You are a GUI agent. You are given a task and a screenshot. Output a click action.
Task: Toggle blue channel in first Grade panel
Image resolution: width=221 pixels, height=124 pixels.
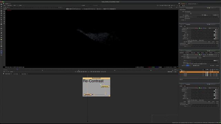click(204, 28)
